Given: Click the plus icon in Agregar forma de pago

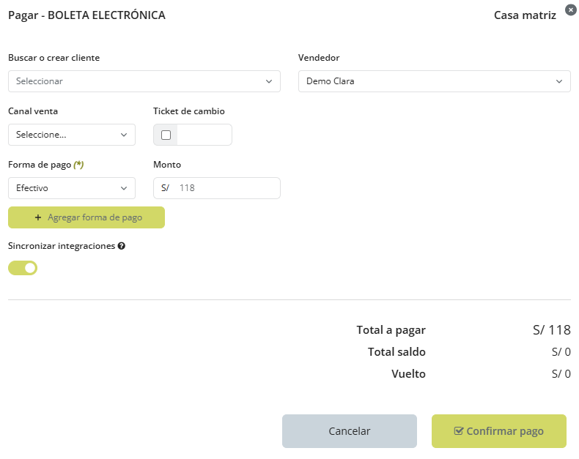Looking at the screenshot, I should coord(38,217).
